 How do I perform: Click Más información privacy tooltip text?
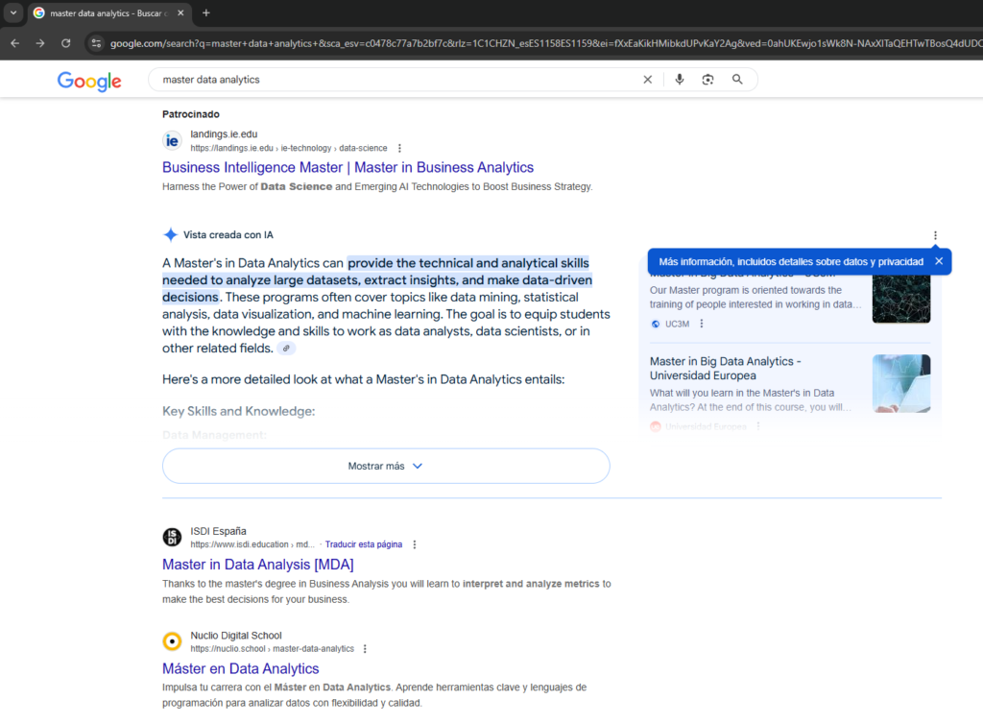click(791, 262)
